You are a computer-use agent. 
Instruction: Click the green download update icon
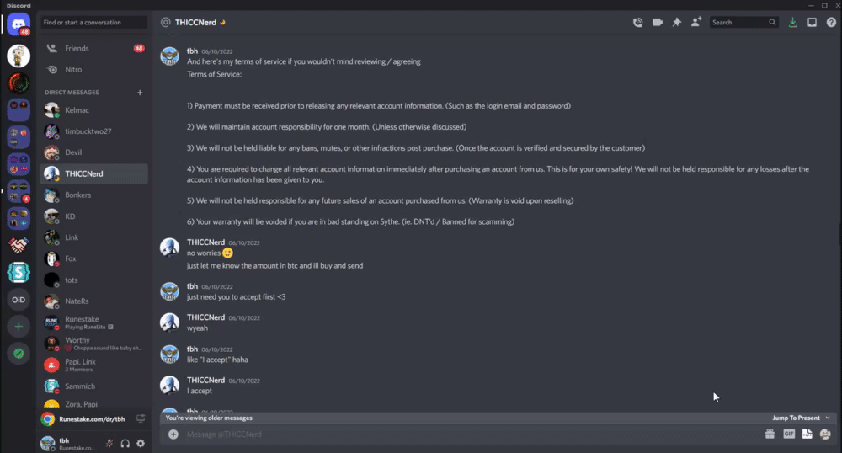pos(792,23)
